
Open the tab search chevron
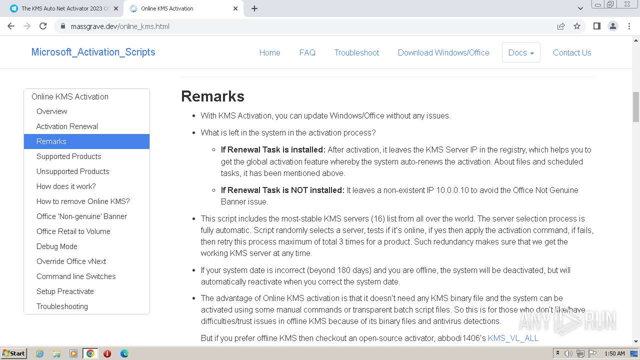580,8
